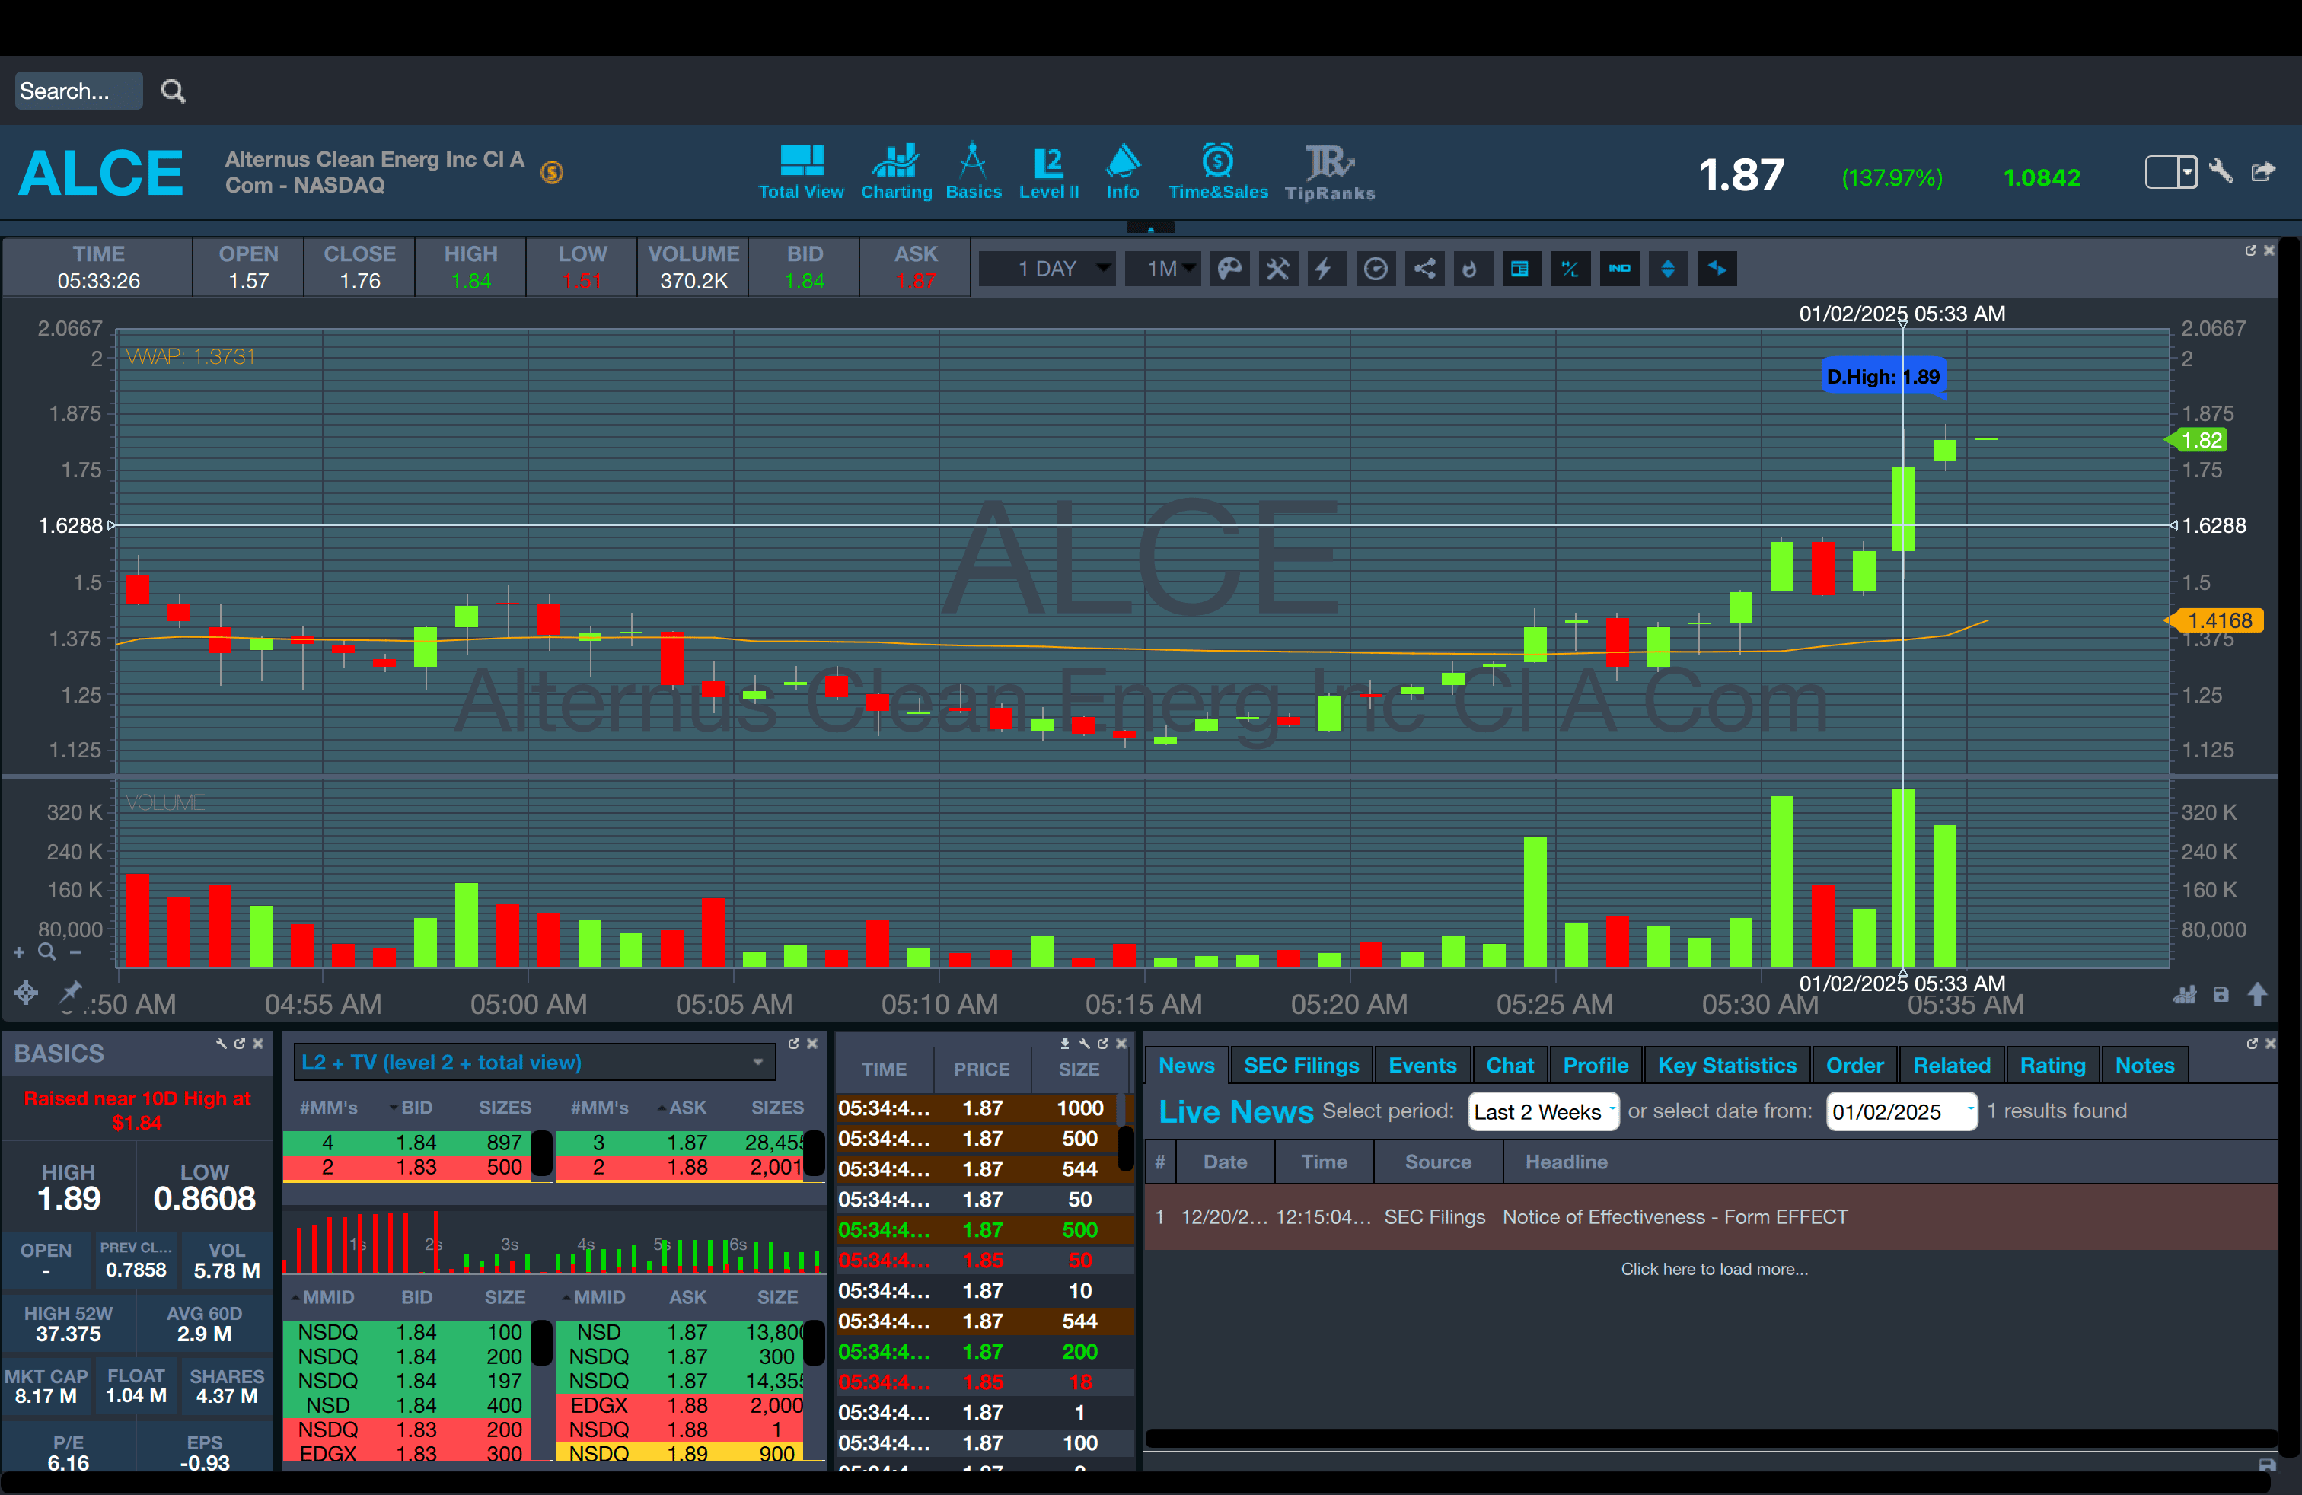Click the lightning bolt icon in chart toolbar

pos(1325,269)
